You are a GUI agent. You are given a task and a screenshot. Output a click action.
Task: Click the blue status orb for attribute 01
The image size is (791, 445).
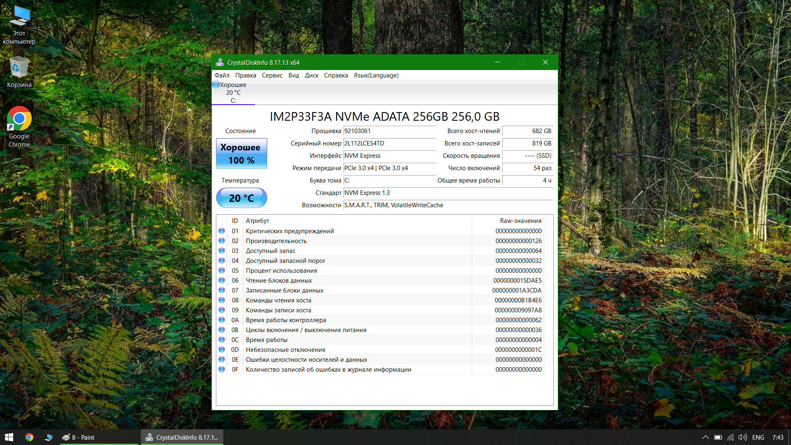(x=222, y=231)
